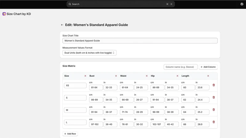Edit L waist inches value 30-32
Viewport: 246px width, 138px height.
(141, 125)
